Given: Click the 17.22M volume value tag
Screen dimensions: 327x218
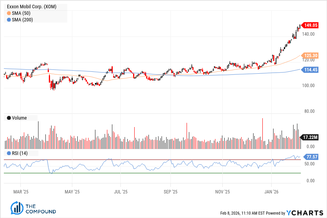Looking at the screenshot, I should pos(309,137).
